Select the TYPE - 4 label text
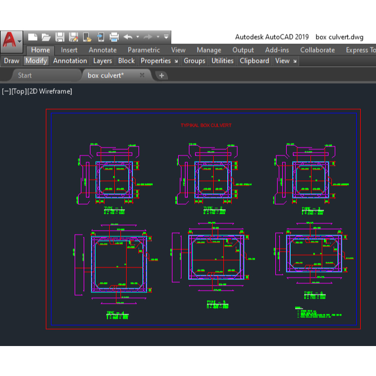This screenshot has height=376, width=376. click(116, 313)
